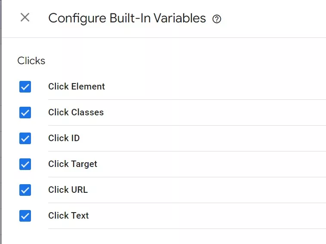Deselect the Click URL checkbox
The image size is (326, 244).
[25, 190]
